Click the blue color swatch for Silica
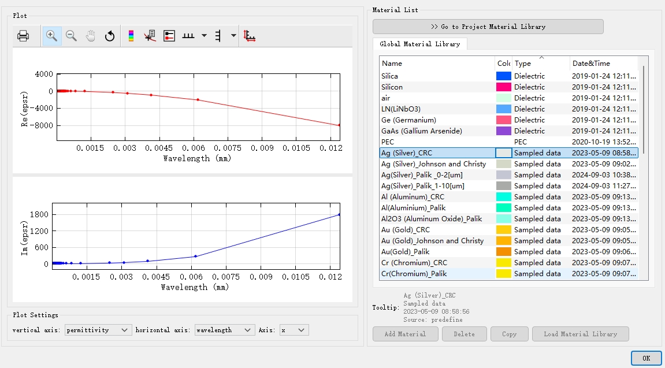This screenshot has height=368, width=665. click(504, 76)
